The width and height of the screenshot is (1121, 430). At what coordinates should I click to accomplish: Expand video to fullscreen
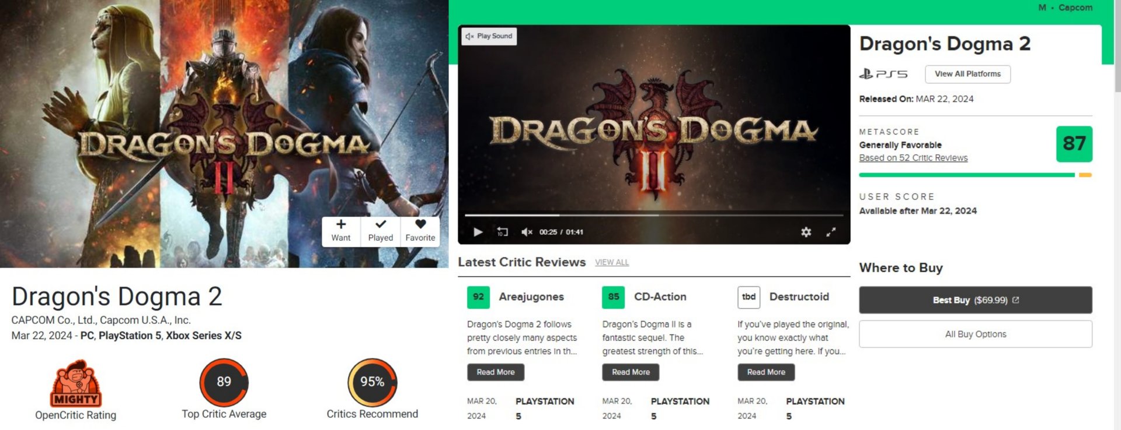(831, 232)
